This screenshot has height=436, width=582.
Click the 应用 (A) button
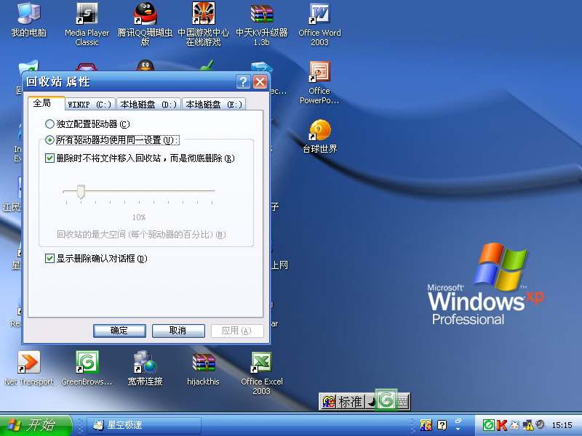pos(237,331)
